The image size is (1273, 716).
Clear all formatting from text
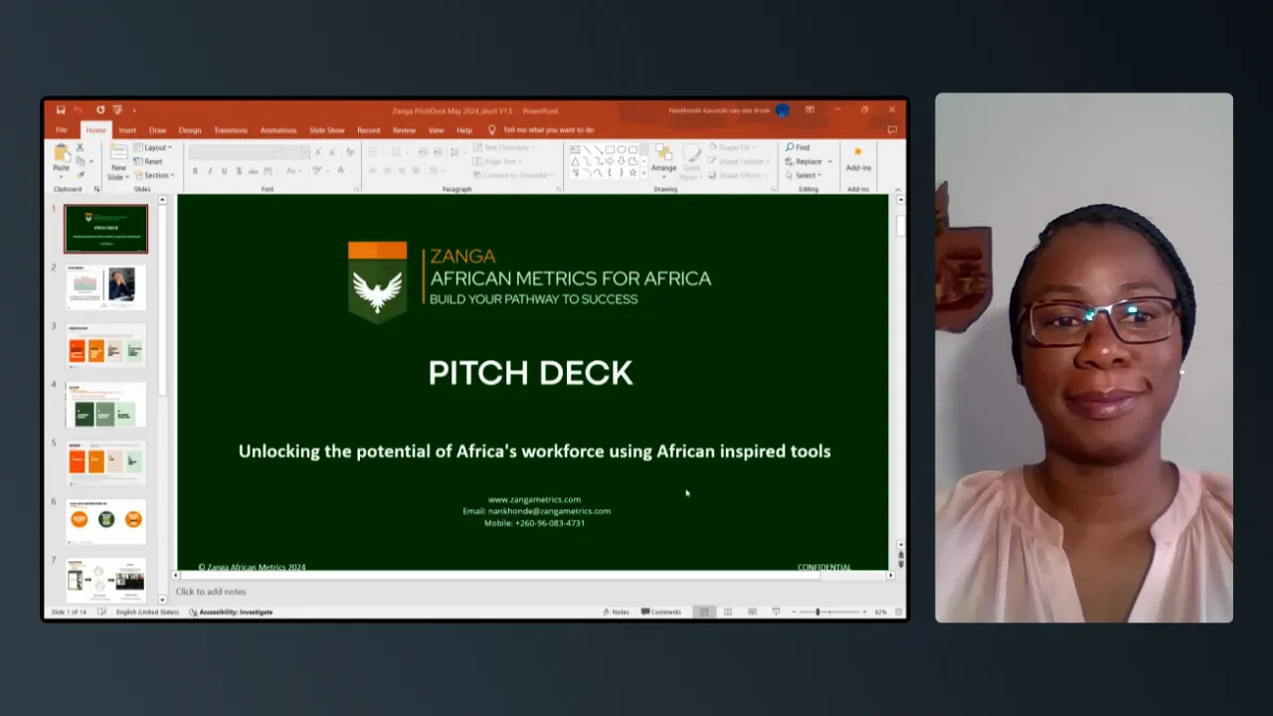coord(350,152)
